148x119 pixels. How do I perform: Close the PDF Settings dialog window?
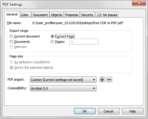pyautogui.click(x=139, y=3)
